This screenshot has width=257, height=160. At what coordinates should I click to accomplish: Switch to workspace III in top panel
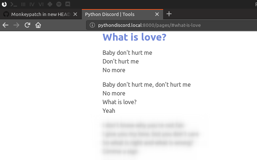pyautogui.click(x=23, y=4)
